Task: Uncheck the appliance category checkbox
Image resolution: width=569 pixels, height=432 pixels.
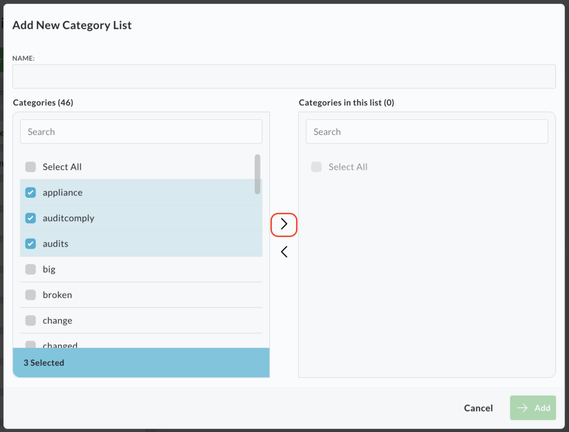Action: pyautogui.click(x=31, y=193)
